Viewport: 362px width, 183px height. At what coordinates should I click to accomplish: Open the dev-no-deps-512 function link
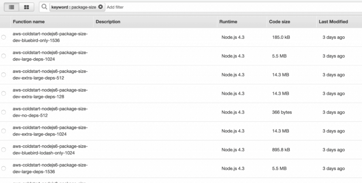click(x=50, y=112)
